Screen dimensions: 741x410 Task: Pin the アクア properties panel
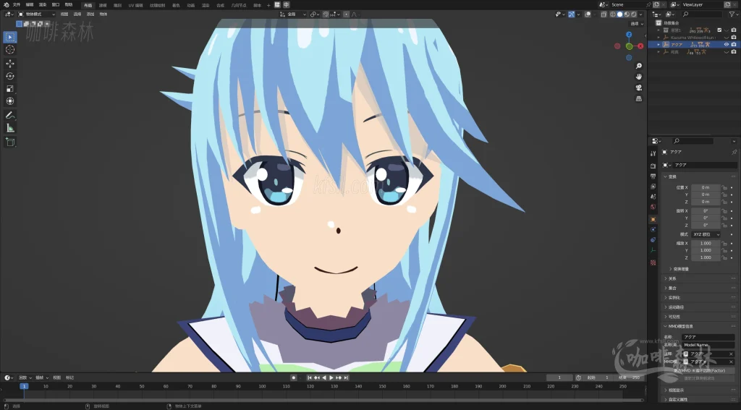[734, 152]
